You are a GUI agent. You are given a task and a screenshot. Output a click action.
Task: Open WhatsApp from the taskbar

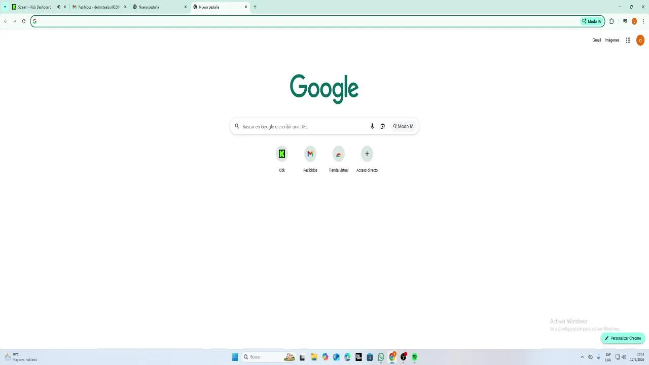[x=381, y=357]
